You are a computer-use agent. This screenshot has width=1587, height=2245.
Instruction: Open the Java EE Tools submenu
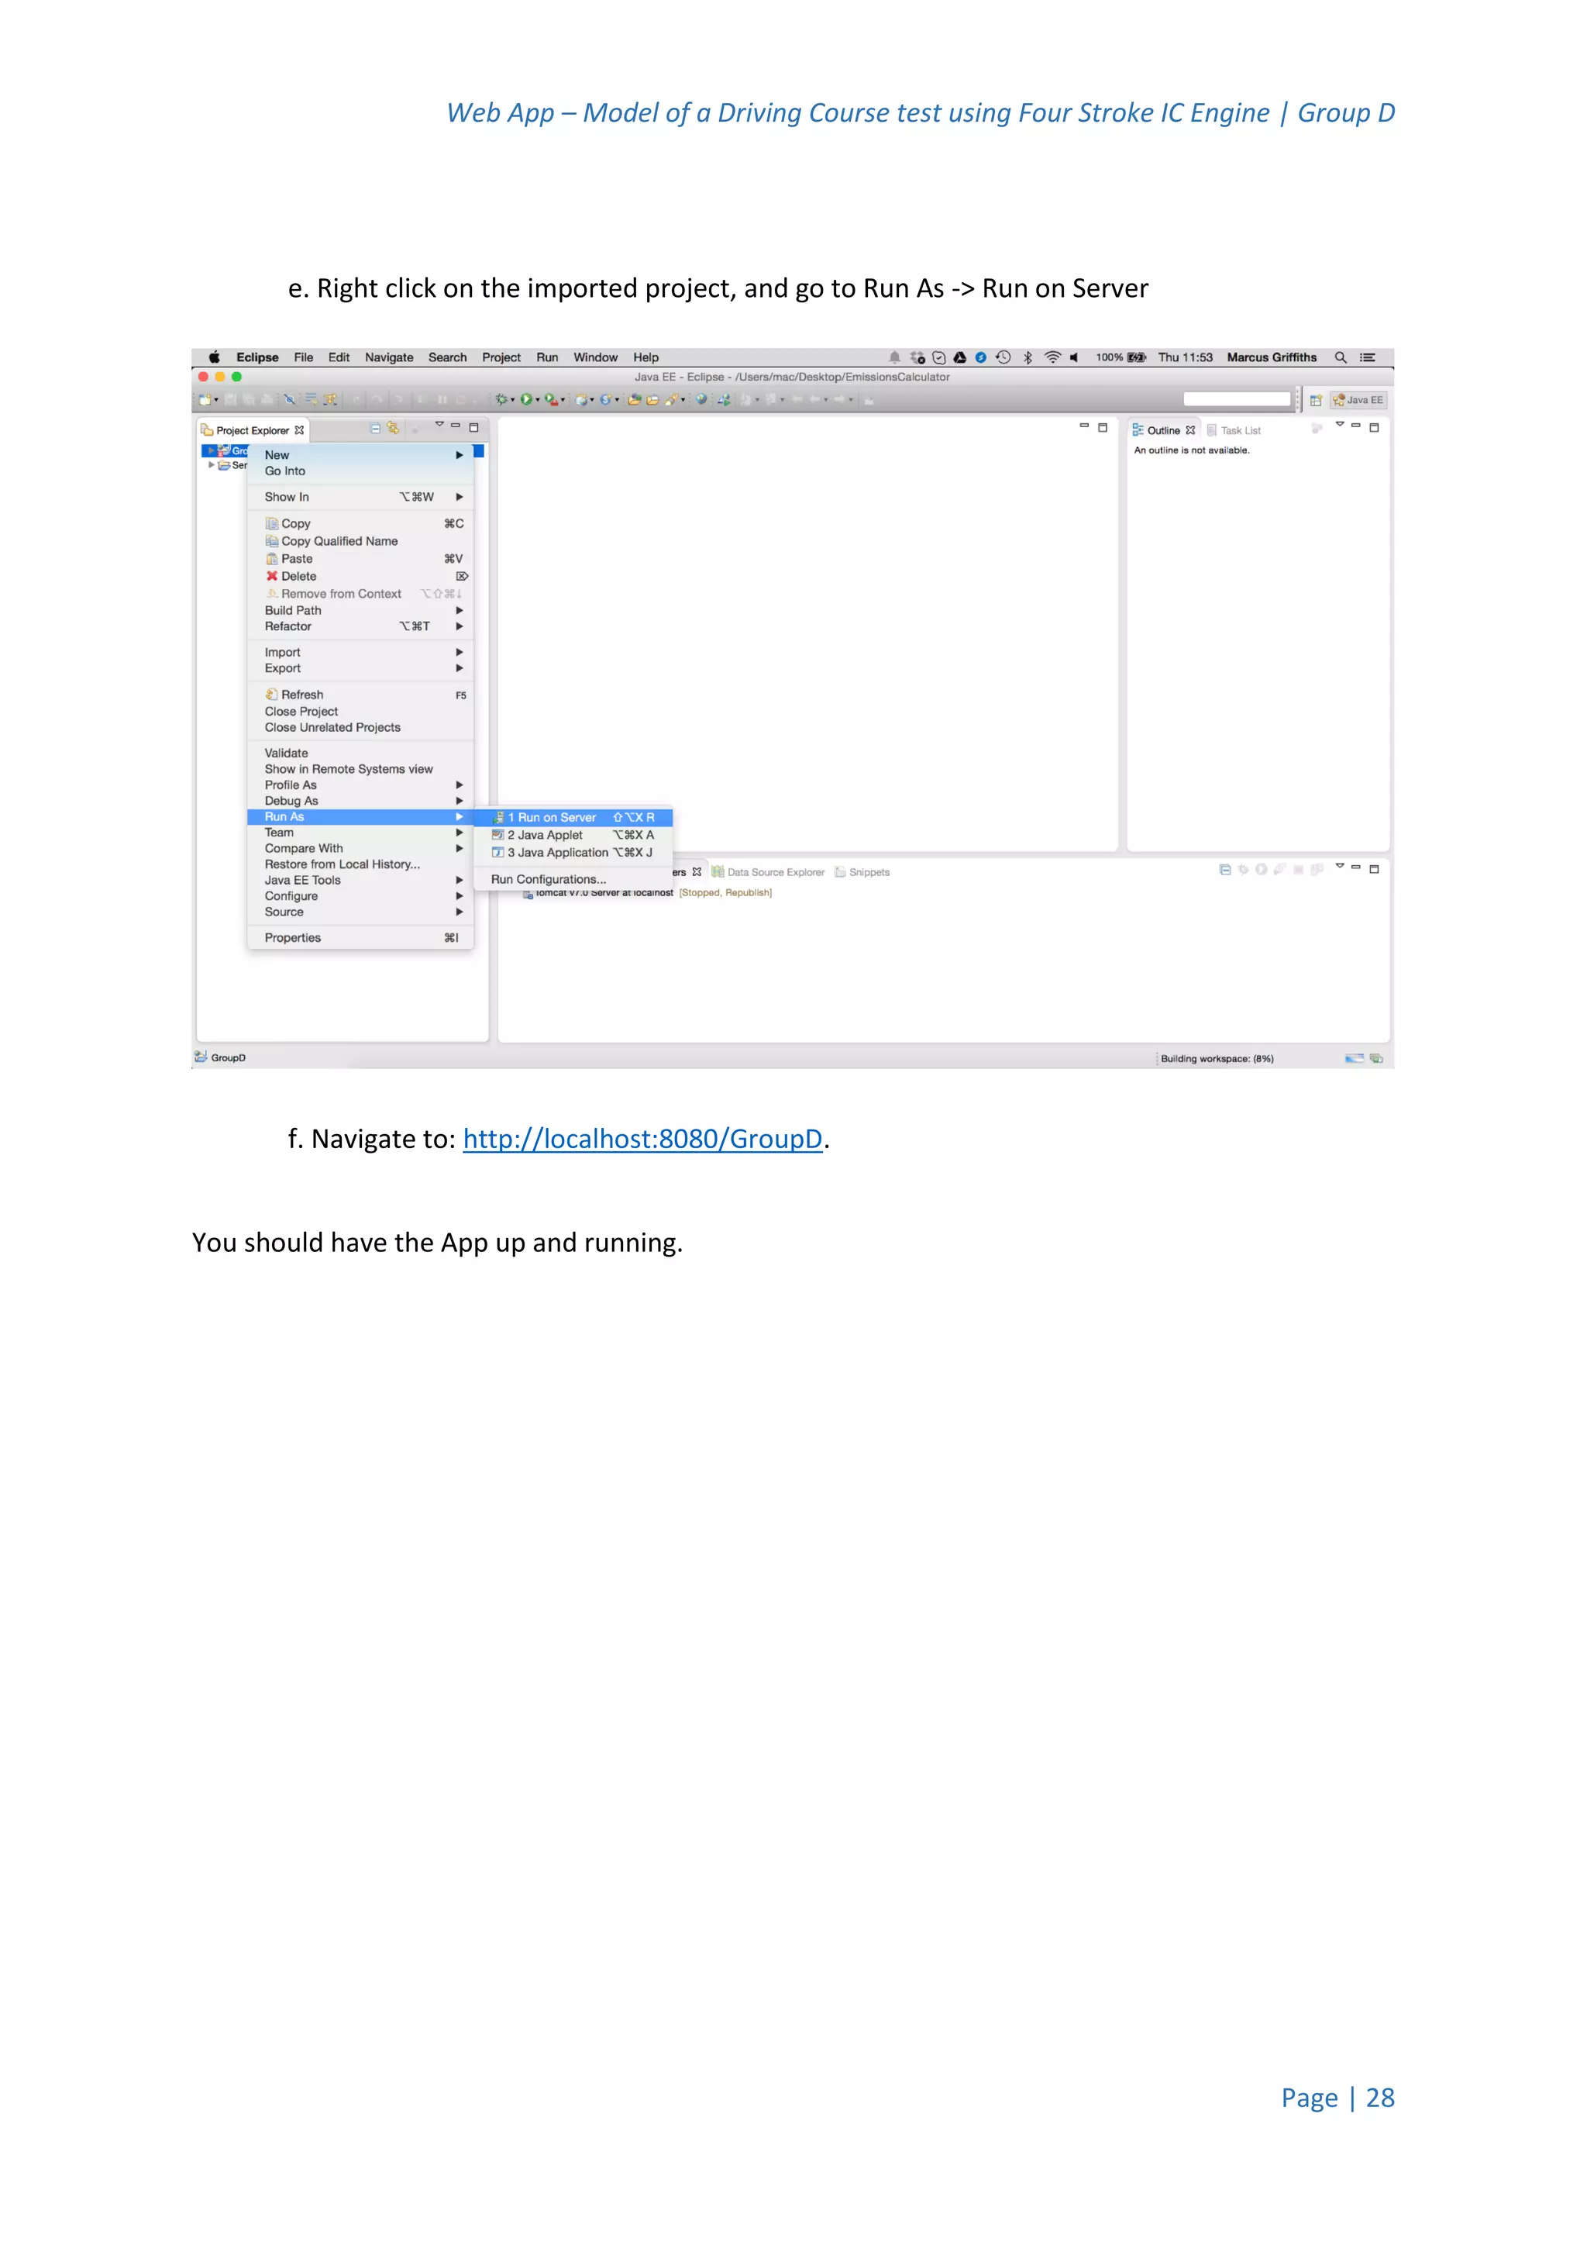click(360, 880)
